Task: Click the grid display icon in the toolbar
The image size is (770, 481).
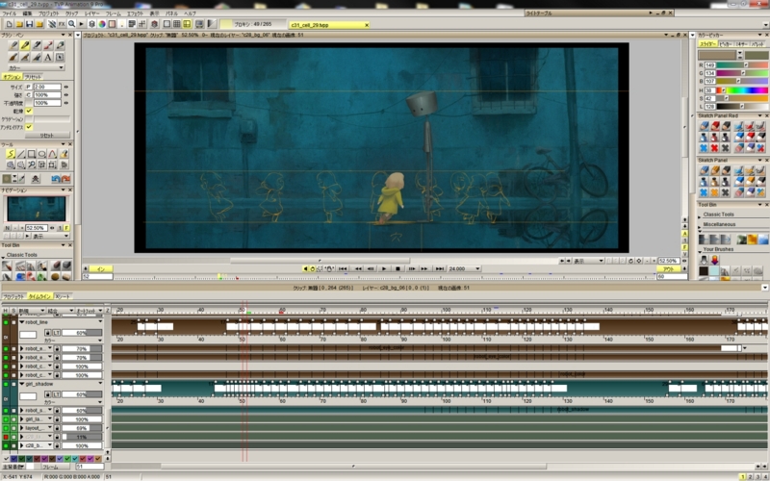Action: coord(177,24)
